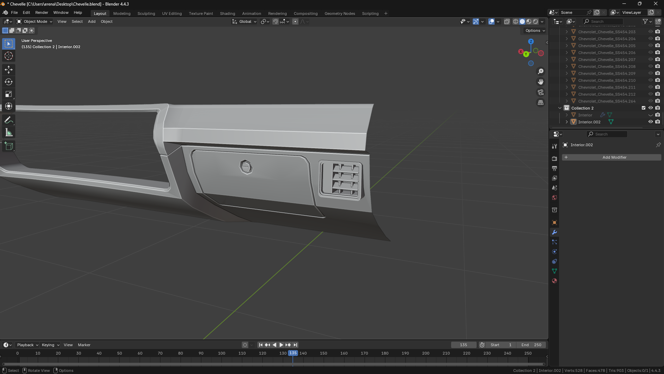Open the viewport Options dropdown
This screenshot has width=664, height=374.
point(535,31)
